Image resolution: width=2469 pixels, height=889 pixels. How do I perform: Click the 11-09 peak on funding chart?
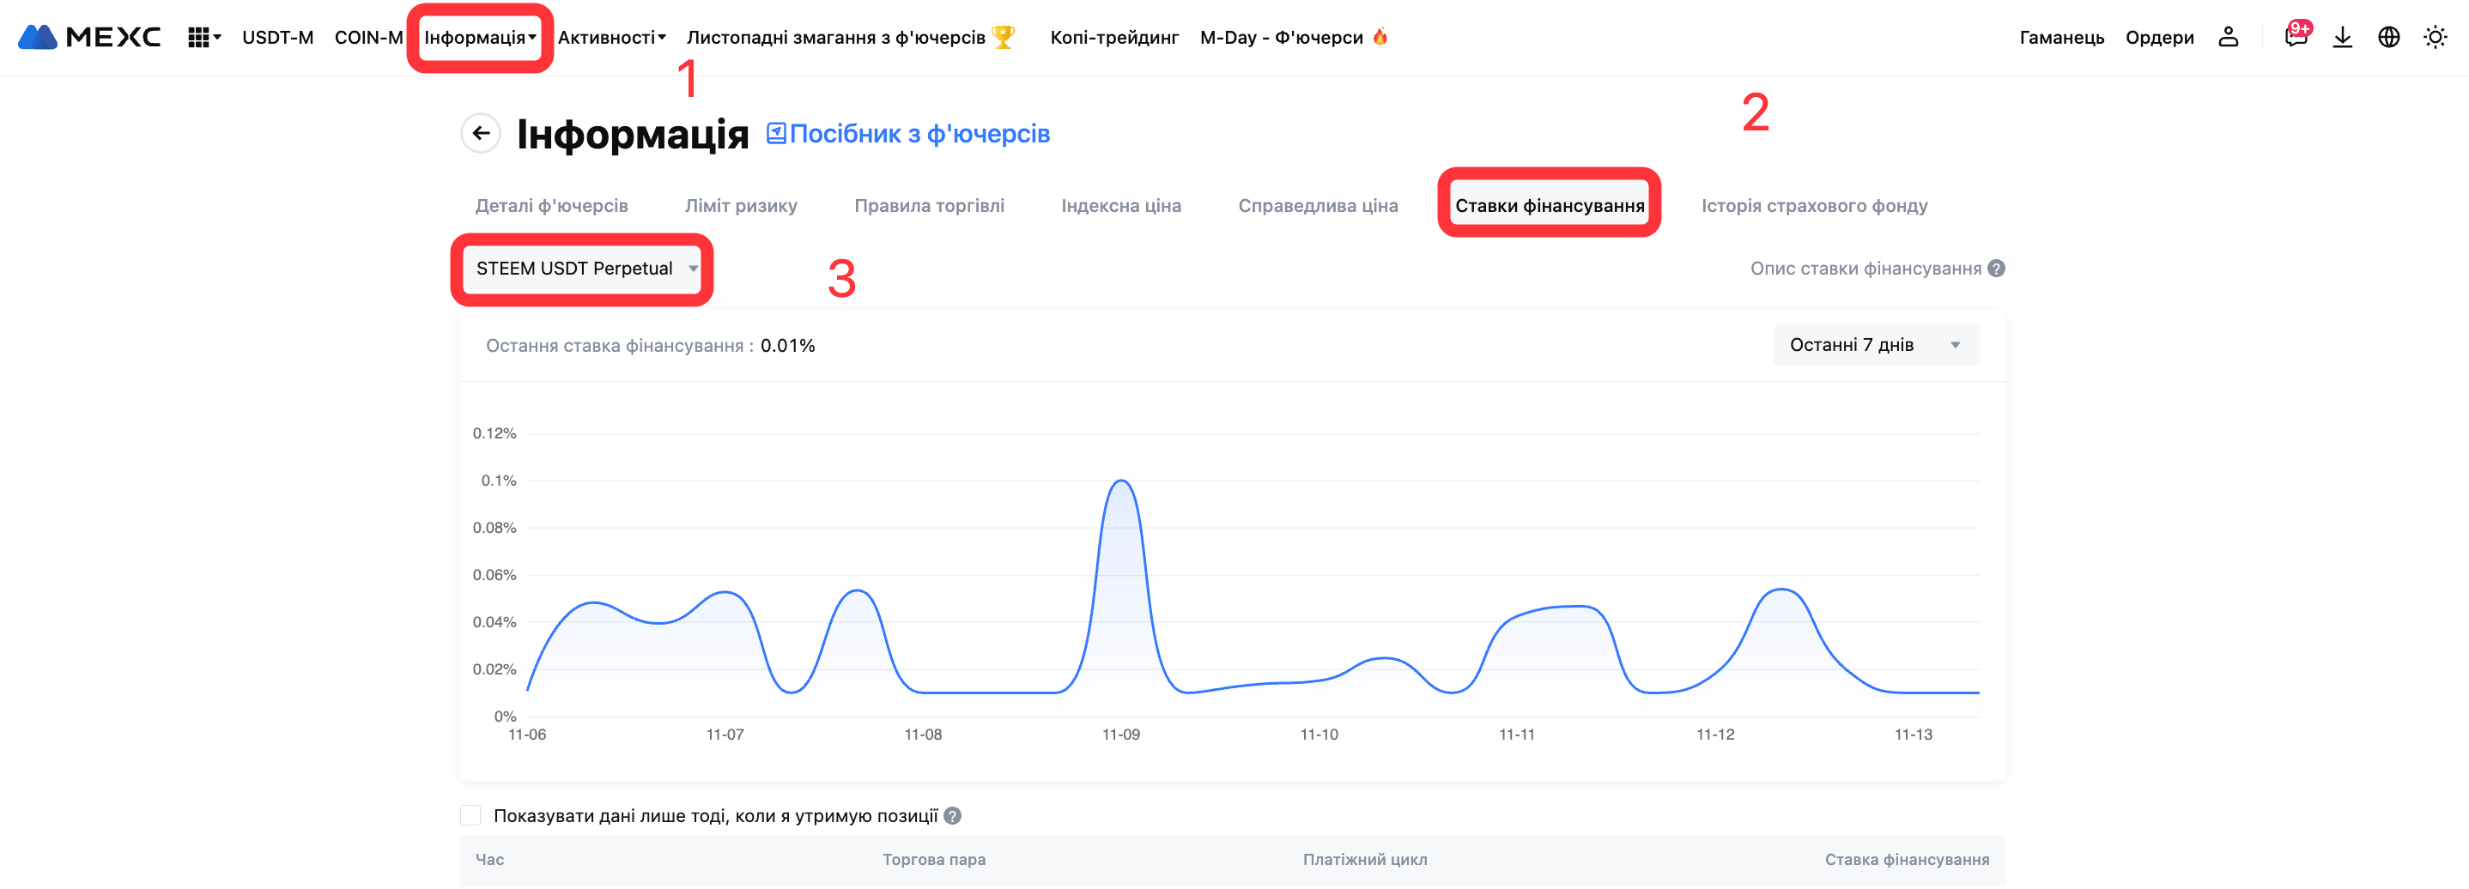coord(1120,481)
